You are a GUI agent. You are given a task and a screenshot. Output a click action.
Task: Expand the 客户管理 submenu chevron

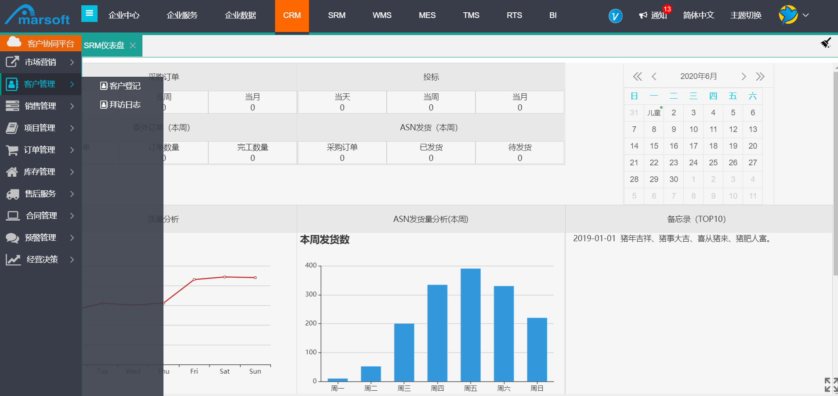tap(72, 84)
